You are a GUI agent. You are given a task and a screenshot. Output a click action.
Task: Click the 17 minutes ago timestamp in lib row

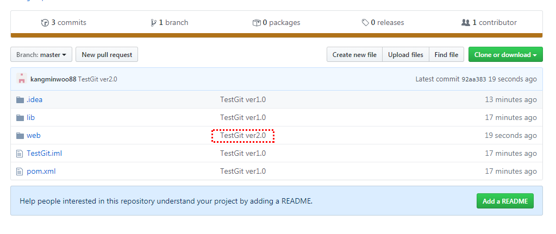[511, 117]
